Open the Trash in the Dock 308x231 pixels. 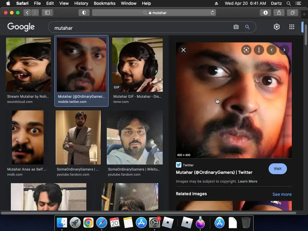(x=246, y=223)
